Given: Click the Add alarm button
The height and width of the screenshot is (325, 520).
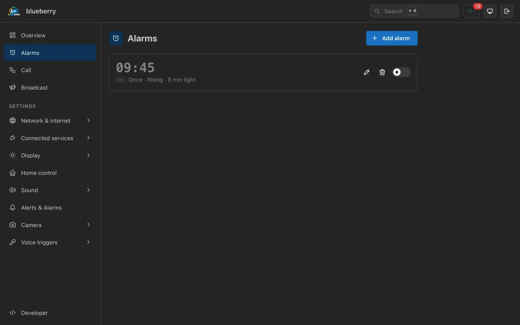Looking at the screenshot, I should point(392,38).
